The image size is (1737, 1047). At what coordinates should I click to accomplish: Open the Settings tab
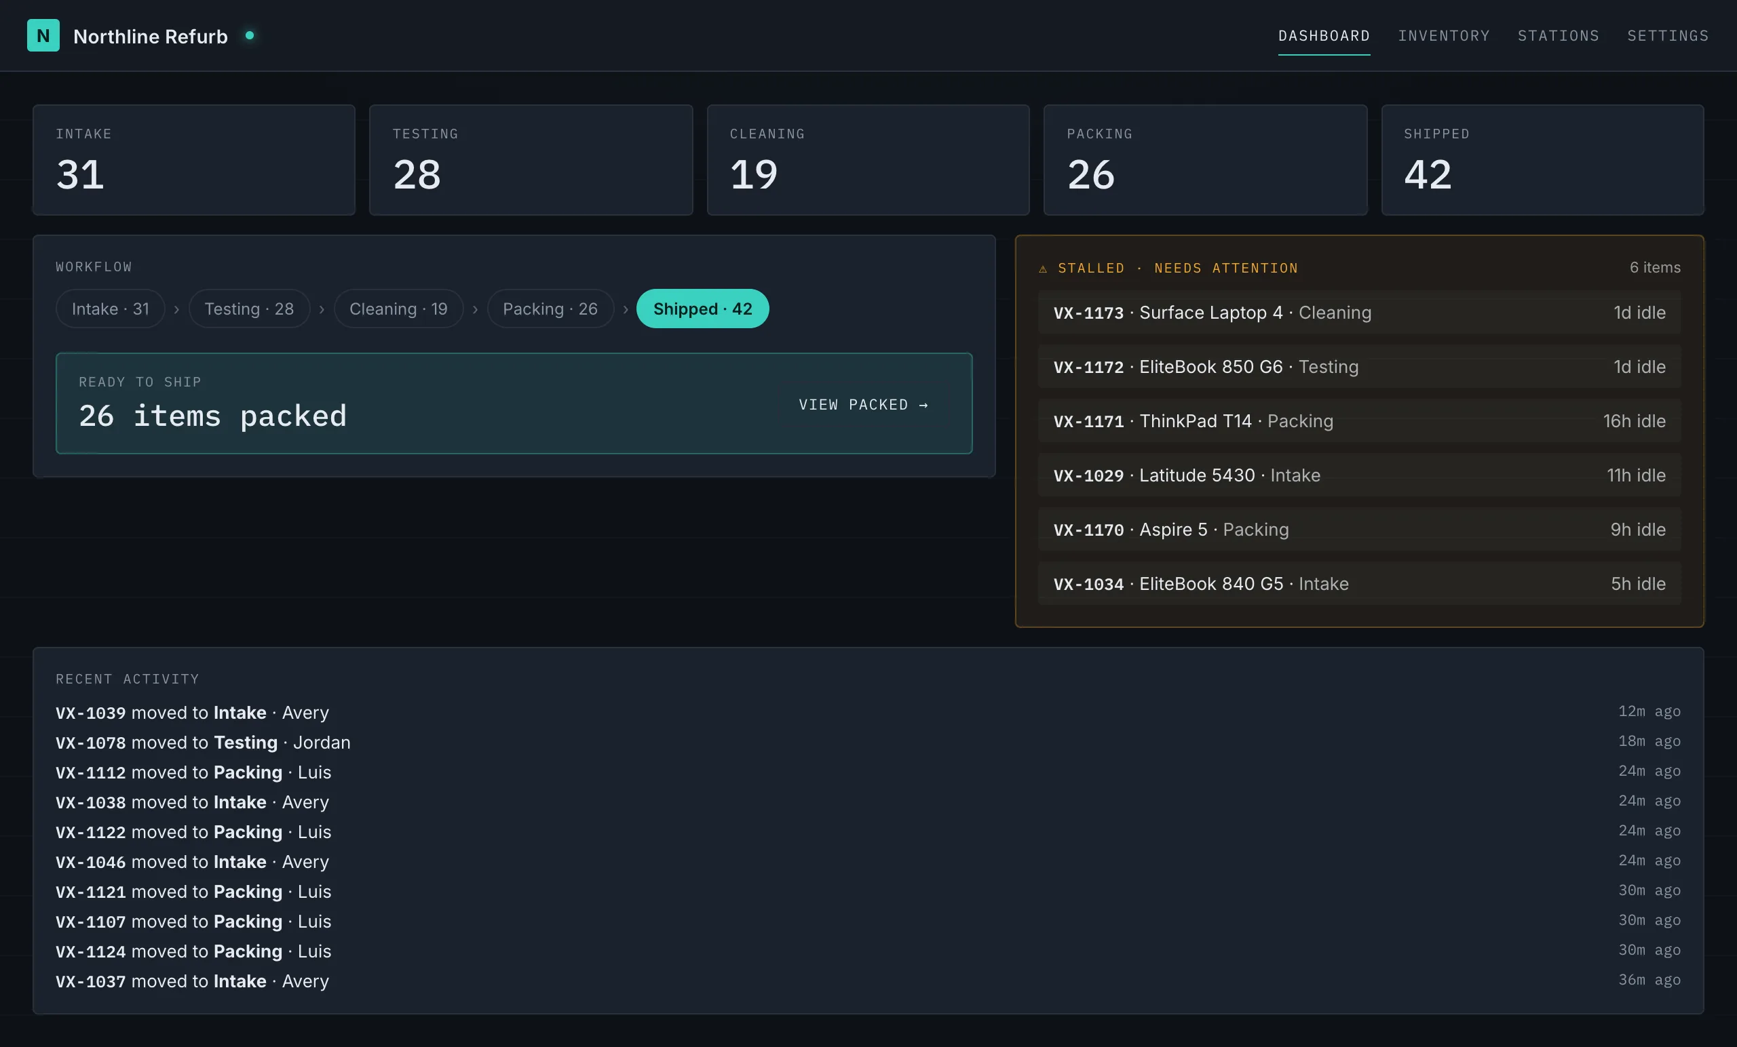coord(1667,36)
